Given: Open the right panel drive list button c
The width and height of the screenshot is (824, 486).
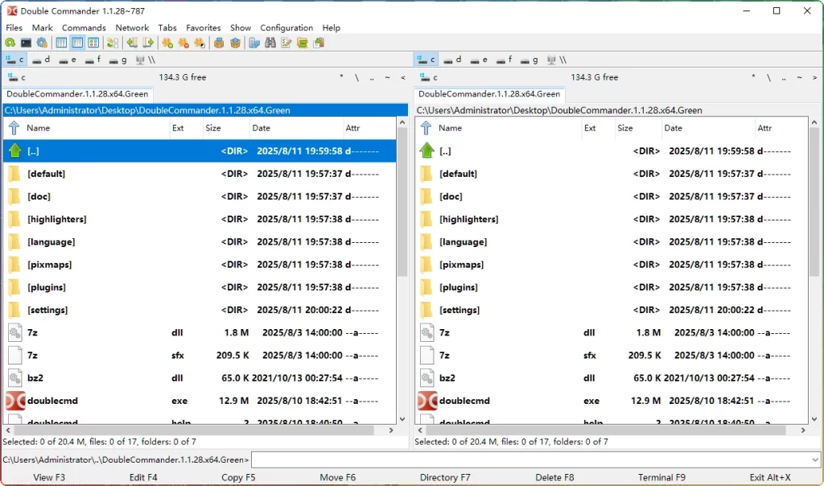Looking at the screenshot, I should pyautogui.click(x=428, y=77).
